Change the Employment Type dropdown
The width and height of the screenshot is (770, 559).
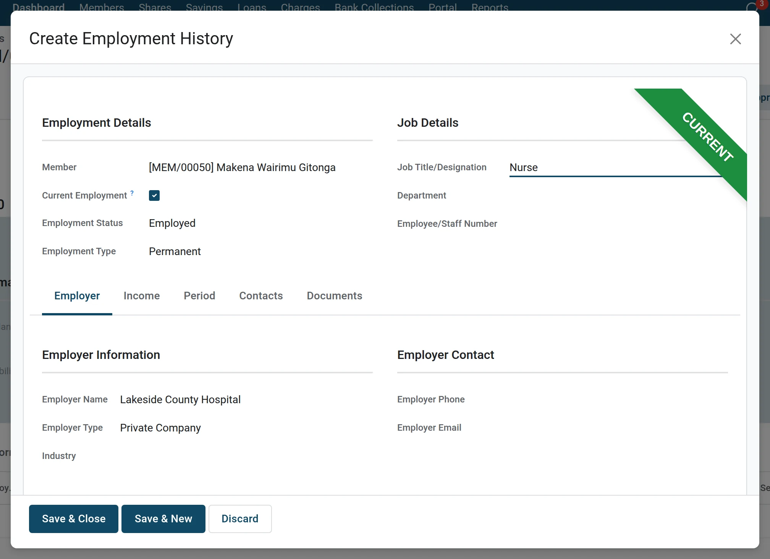pyautogui.click(x=260, y=251)
